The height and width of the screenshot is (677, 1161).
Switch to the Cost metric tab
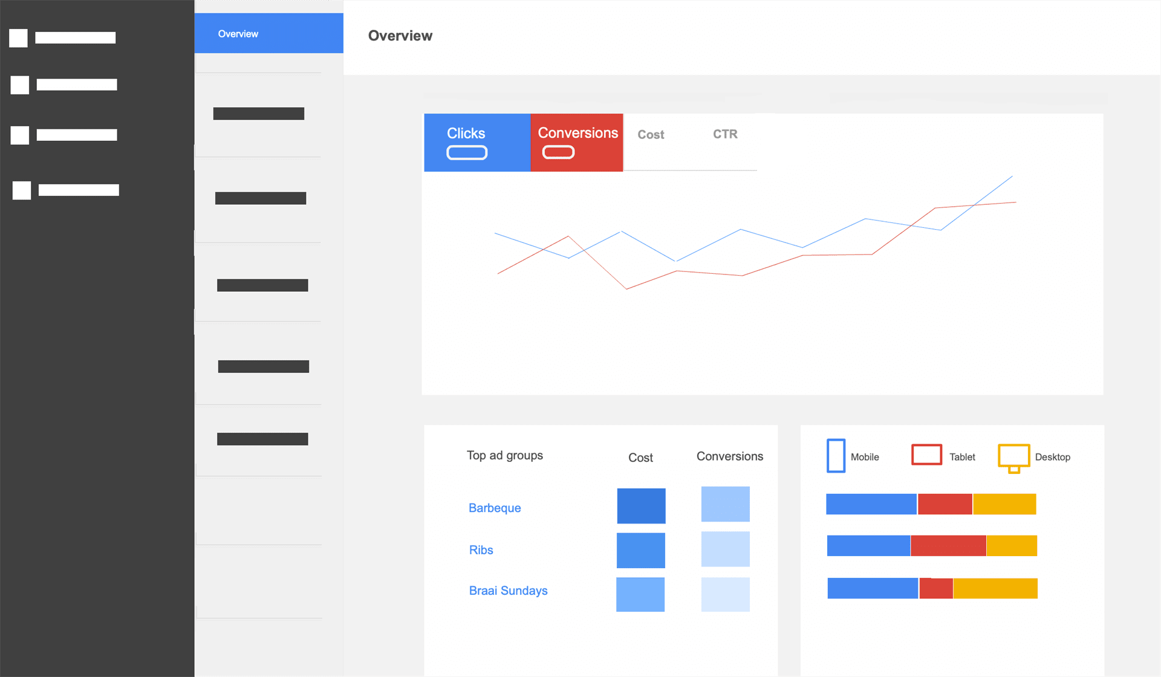651,135
